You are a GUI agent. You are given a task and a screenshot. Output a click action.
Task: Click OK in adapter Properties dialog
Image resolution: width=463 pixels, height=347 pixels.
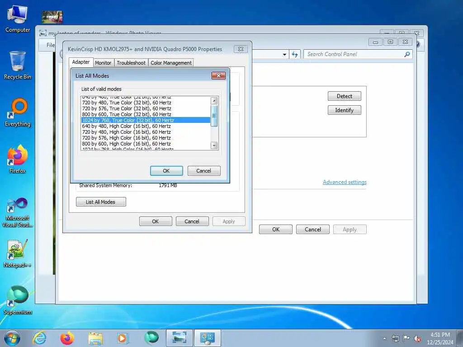156,221
